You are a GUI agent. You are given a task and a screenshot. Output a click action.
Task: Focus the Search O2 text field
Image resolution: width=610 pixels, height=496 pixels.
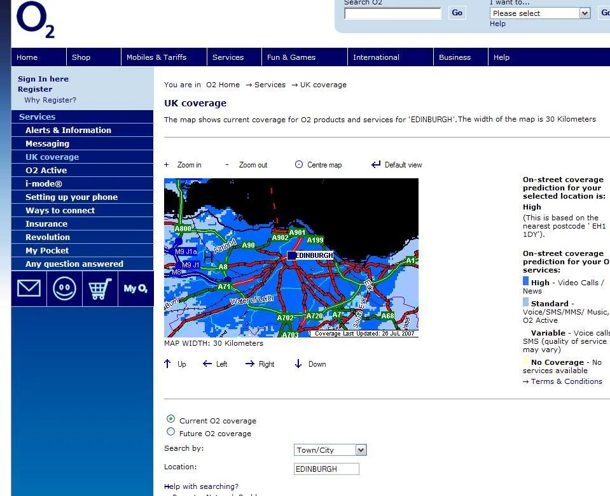[392, 13]
